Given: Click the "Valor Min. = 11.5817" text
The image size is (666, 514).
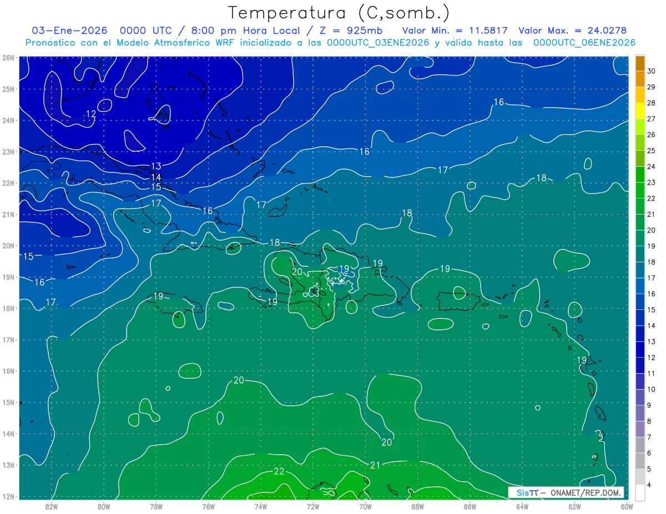Looking at the screenshot, I should coord(455,30).
